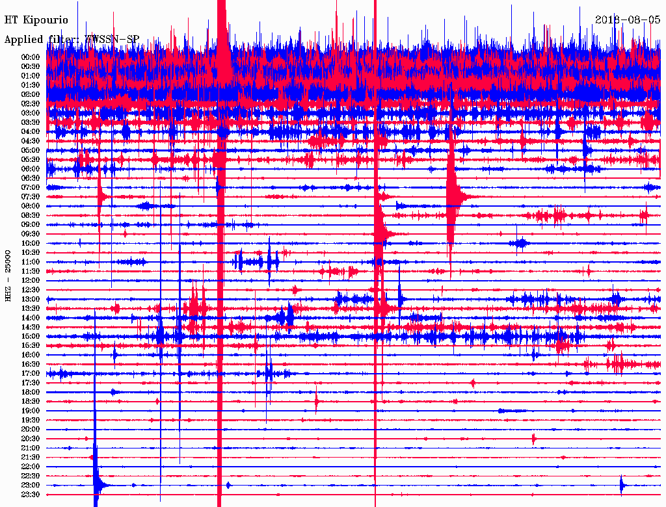Select the 01:30 time label

31,85
